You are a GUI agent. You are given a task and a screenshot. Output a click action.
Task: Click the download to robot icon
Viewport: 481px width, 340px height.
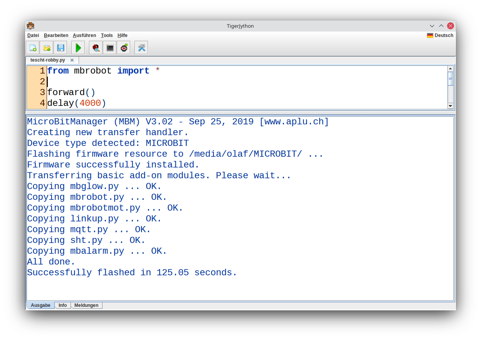(124, 48)
